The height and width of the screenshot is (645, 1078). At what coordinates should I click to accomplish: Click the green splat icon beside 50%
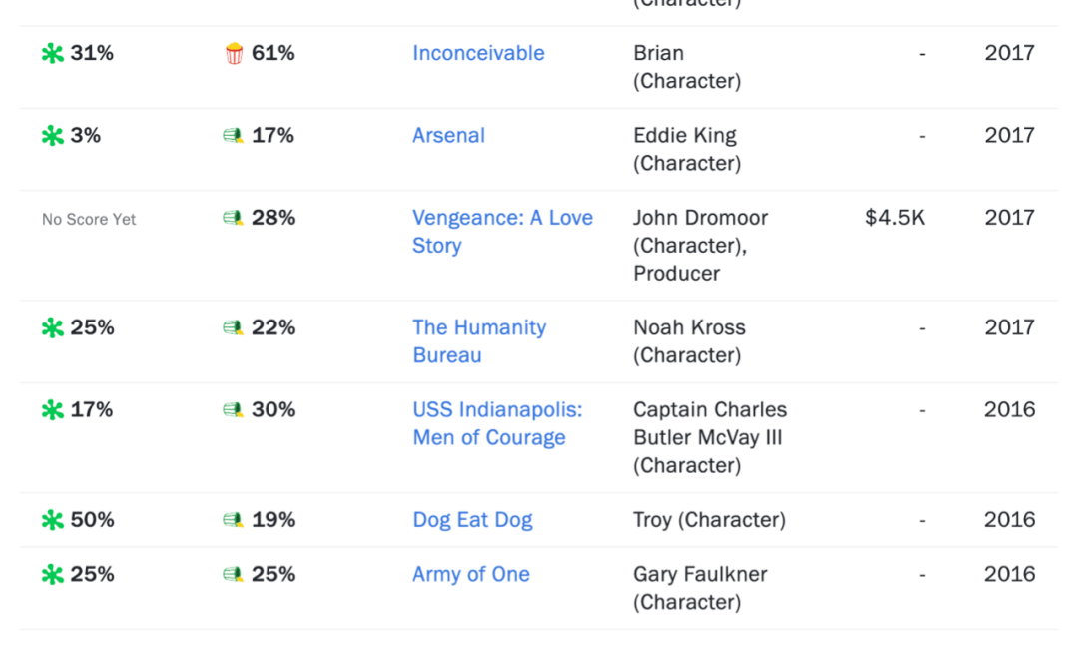[52, 520]
